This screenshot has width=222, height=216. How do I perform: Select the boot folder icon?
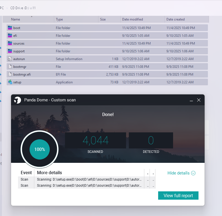pos(10,28)
